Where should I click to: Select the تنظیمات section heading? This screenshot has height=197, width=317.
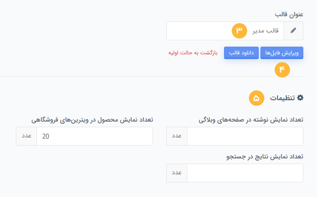[x=282, y=98]
